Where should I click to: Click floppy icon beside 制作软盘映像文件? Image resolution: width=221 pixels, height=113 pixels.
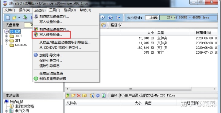(x=36, y=16)
